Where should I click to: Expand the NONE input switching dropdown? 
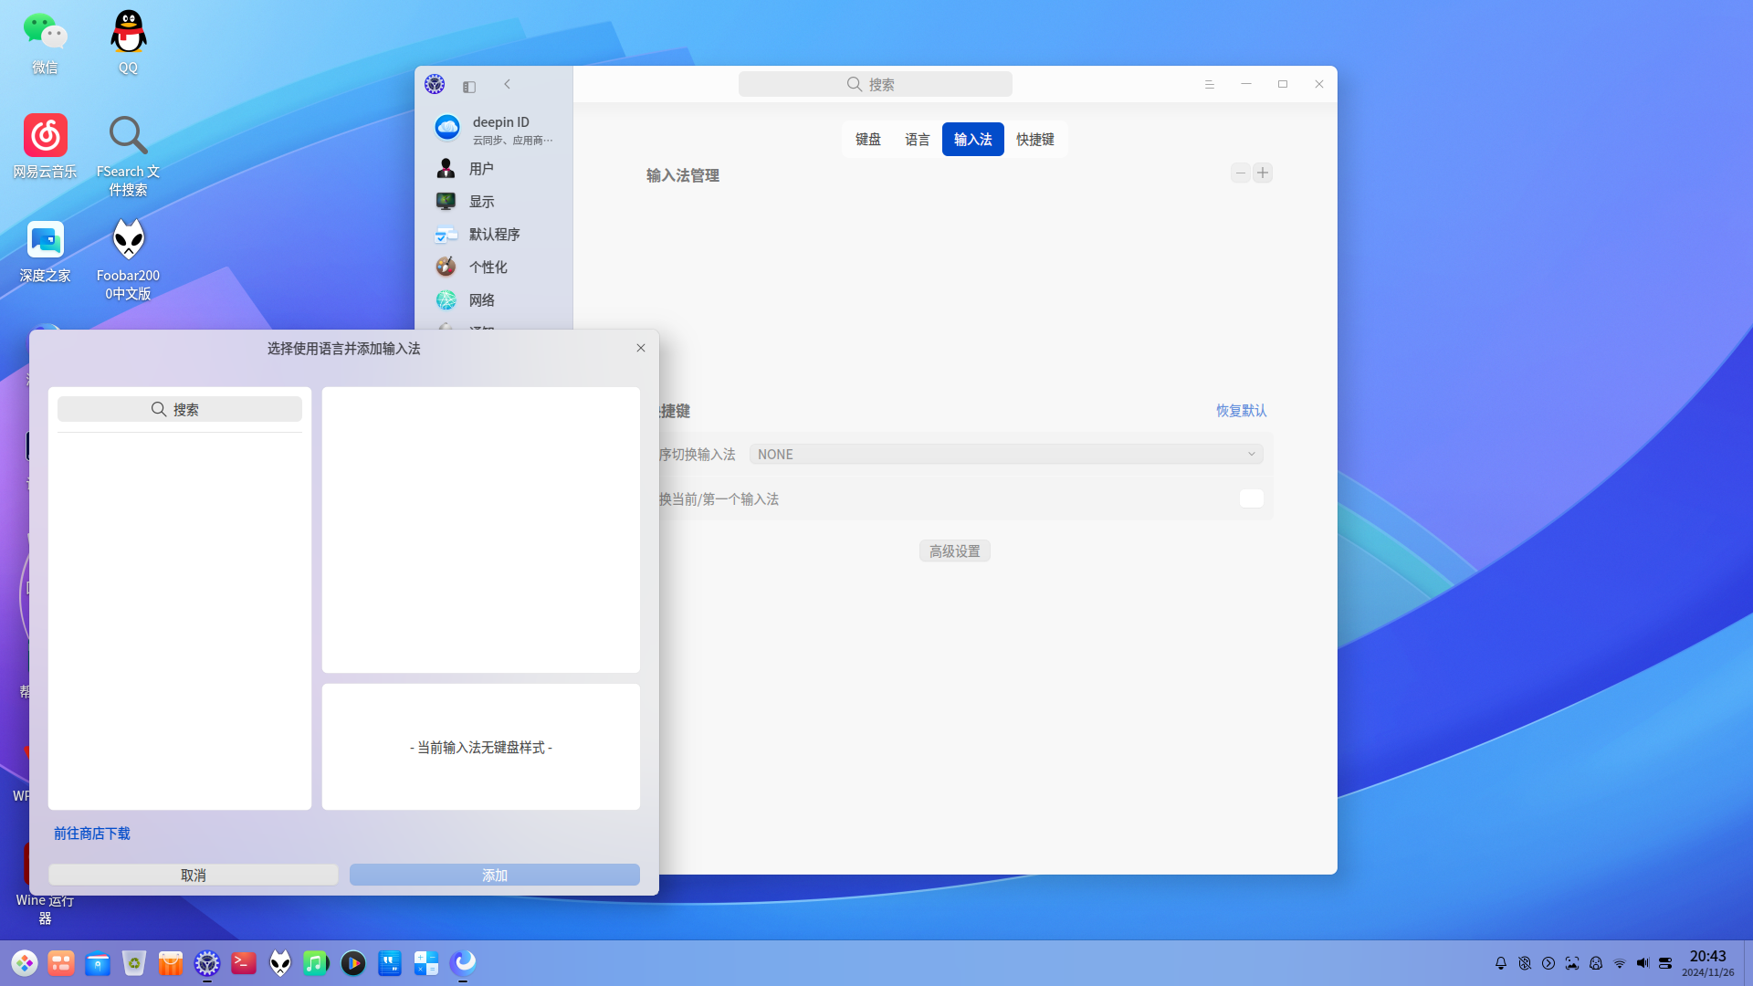coord(1006,454)
